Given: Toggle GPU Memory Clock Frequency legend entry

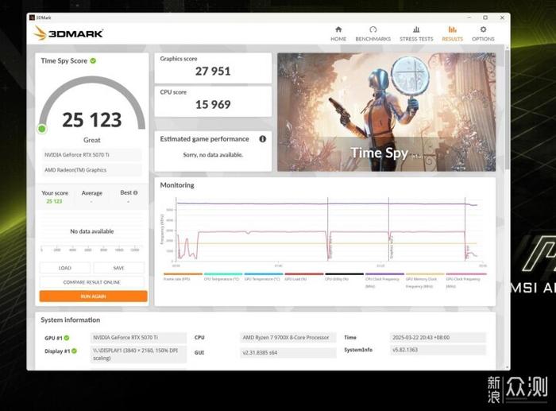Looking at the screenshot, I should [425, 280].
